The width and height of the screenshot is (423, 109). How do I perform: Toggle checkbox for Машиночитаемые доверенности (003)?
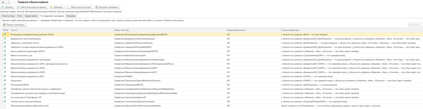5,76
